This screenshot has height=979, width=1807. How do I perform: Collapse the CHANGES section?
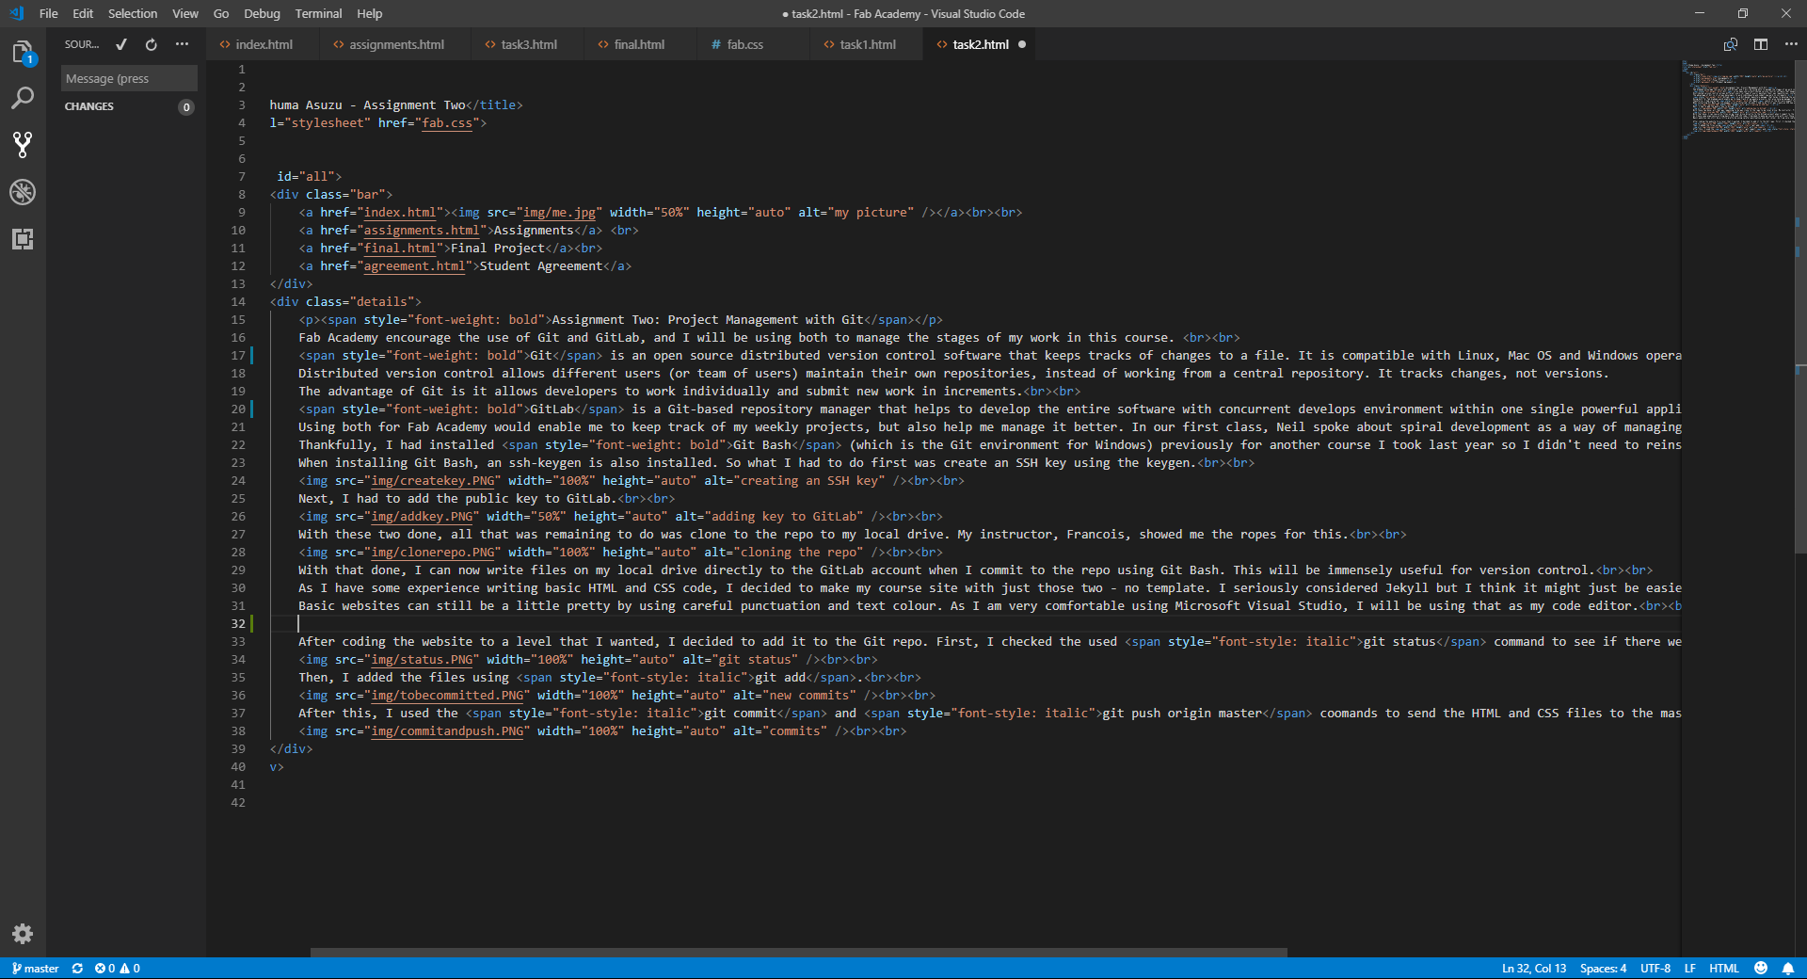pos(89,106)
